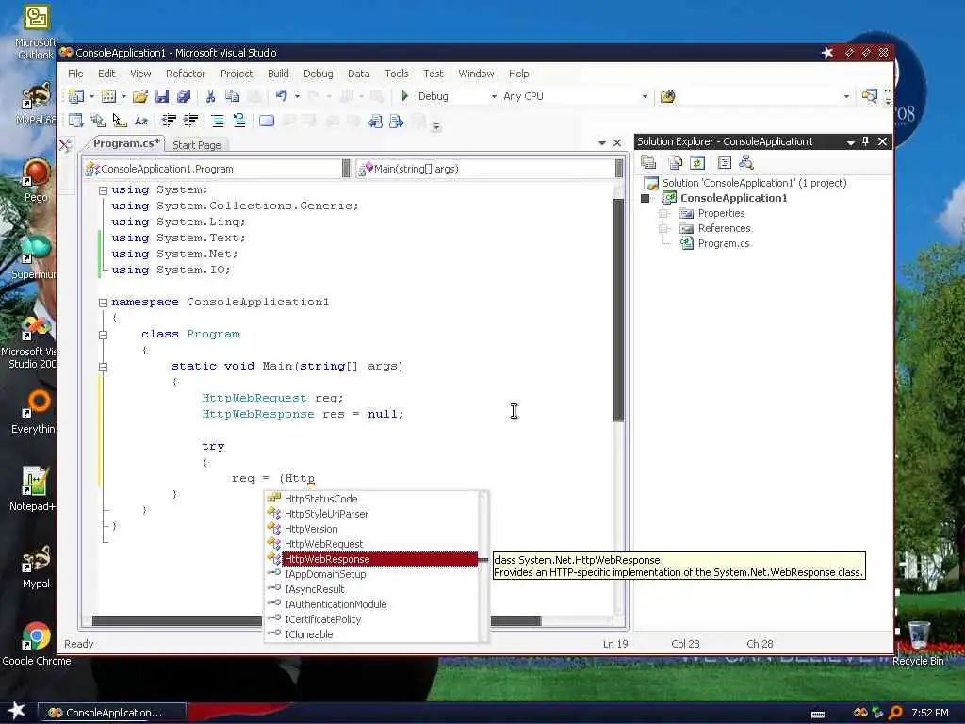The image size is (965, 724).
Task: Open the Debug menu
Action: tap(319, 74)
